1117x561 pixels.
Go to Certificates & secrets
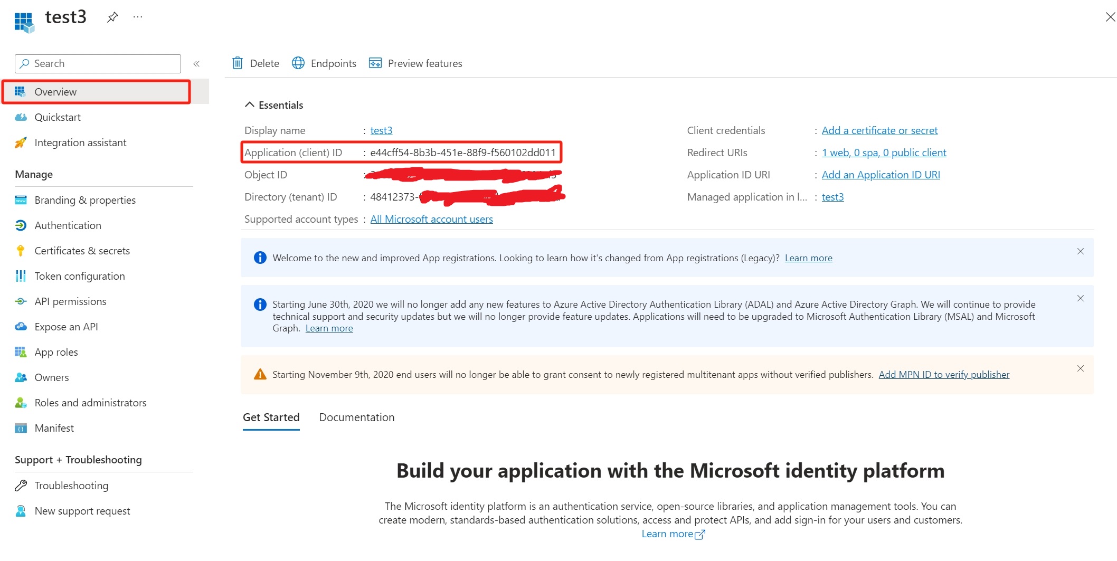[82, 251]
